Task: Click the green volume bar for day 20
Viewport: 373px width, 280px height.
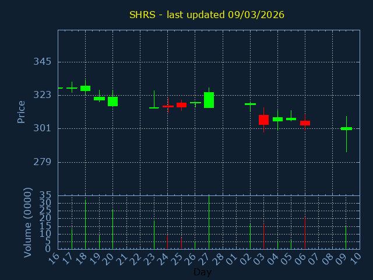Action: click(112, 229)
